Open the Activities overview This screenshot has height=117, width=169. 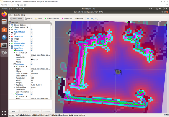click(x=8, y=9)
